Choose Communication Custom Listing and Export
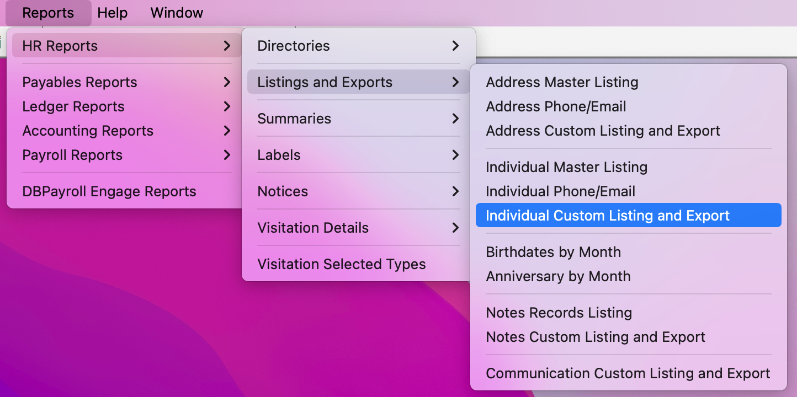This screenshot has height=397, width=797. (x=628, y=373)
